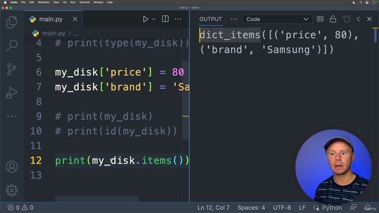This screenshot has width=379, height=213.
Task: Click the print(my_disk.items()) code line
Action: point(122,160)
